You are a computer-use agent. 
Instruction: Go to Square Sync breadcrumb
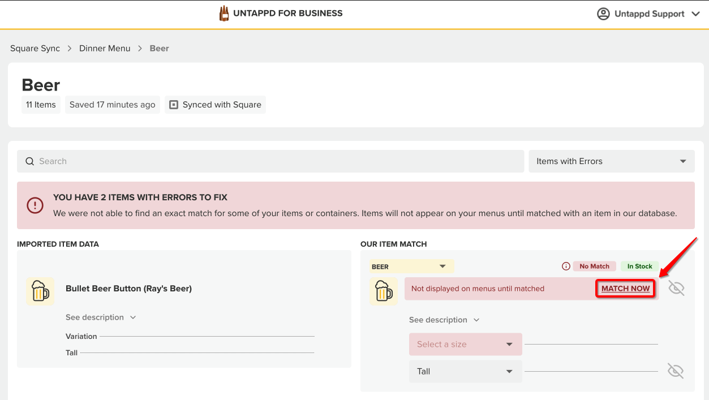35,48
